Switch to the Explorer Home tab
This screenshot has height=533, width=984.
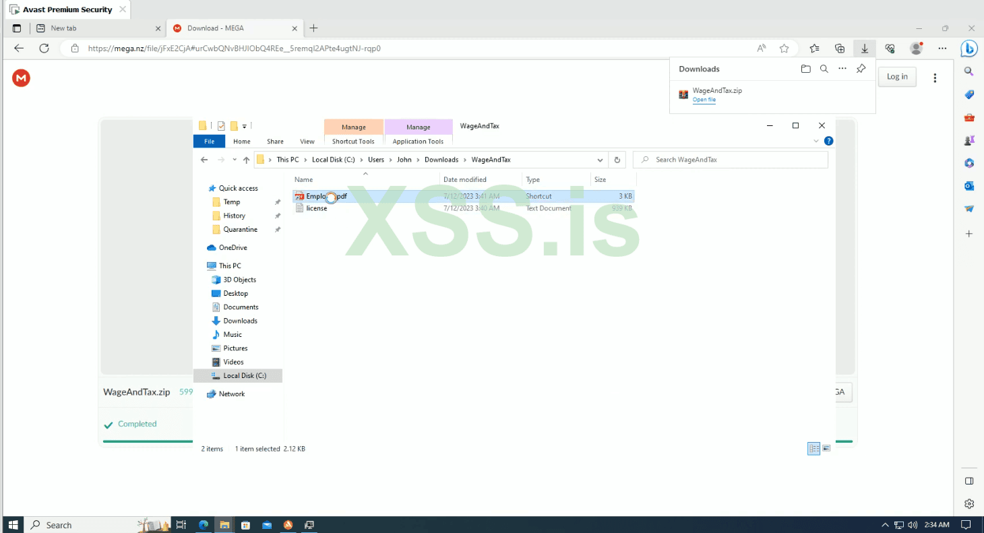[x=242, y=142]
